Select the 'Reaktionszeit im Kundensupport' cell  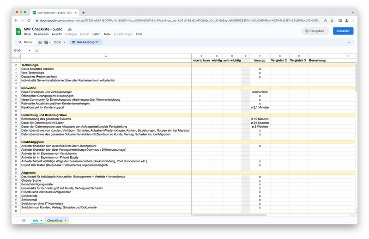pyautogui.click(x=106, y=107)
